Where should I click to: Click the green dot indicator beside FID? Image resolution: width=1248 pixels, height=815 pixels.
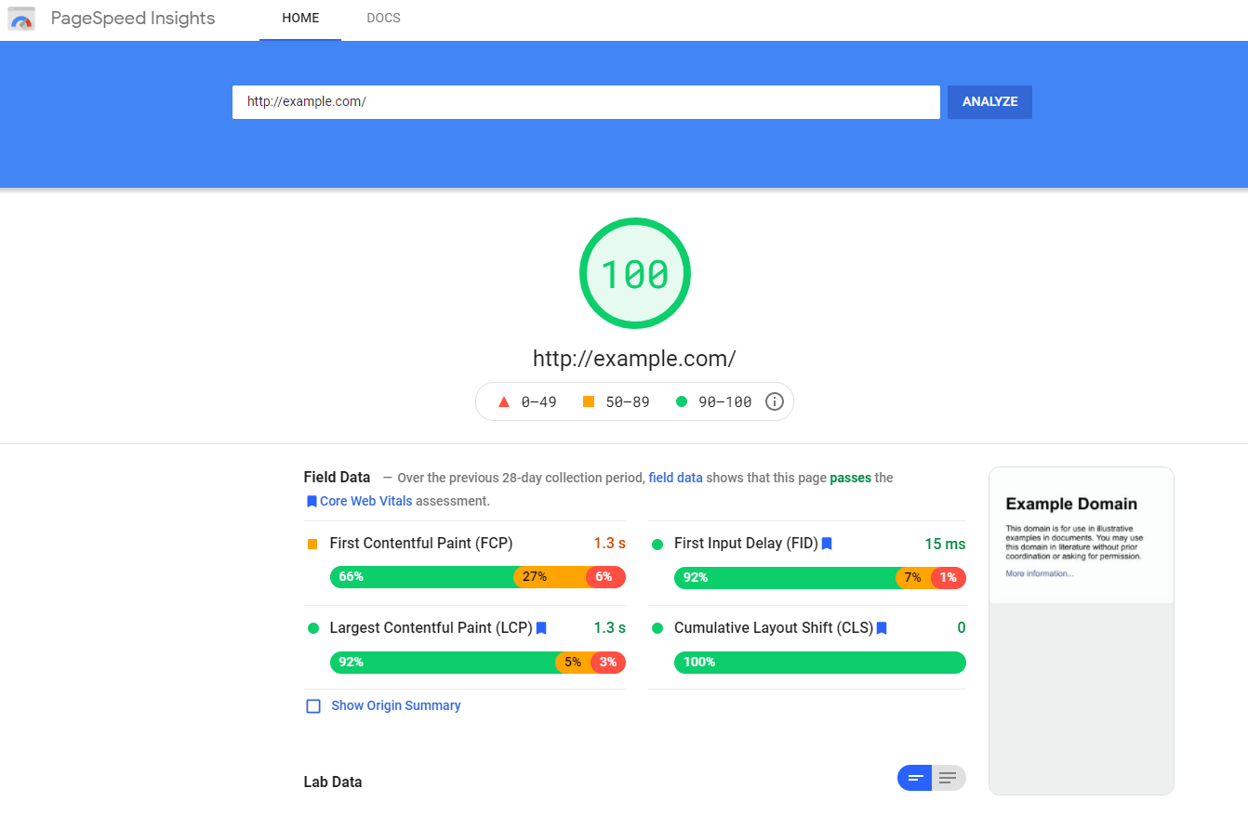658,544
